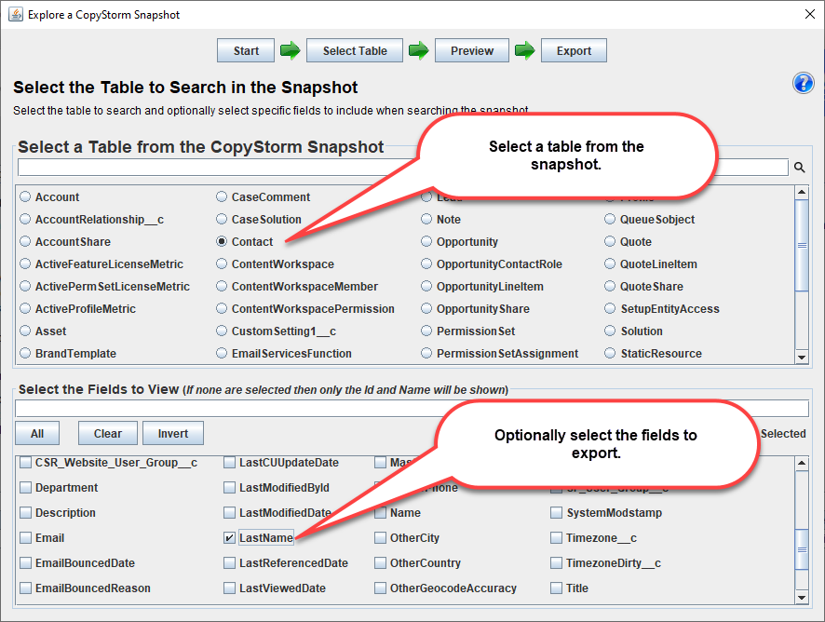Select the OpportunityShare radio button
This screenshot has width=825, height=622.
click(x=426, y=308)
